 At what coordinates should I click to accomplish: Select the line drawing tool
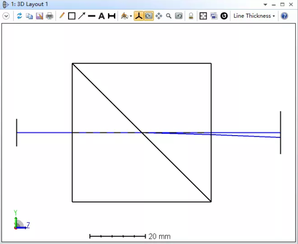click(x=92, y=16)
